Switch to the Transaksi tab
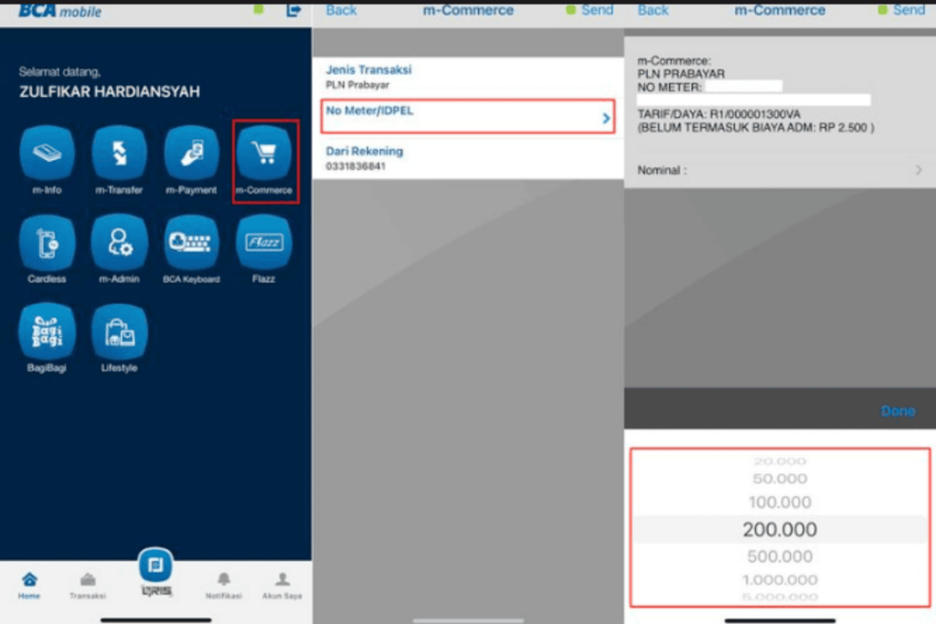 (x=88, y=585)
